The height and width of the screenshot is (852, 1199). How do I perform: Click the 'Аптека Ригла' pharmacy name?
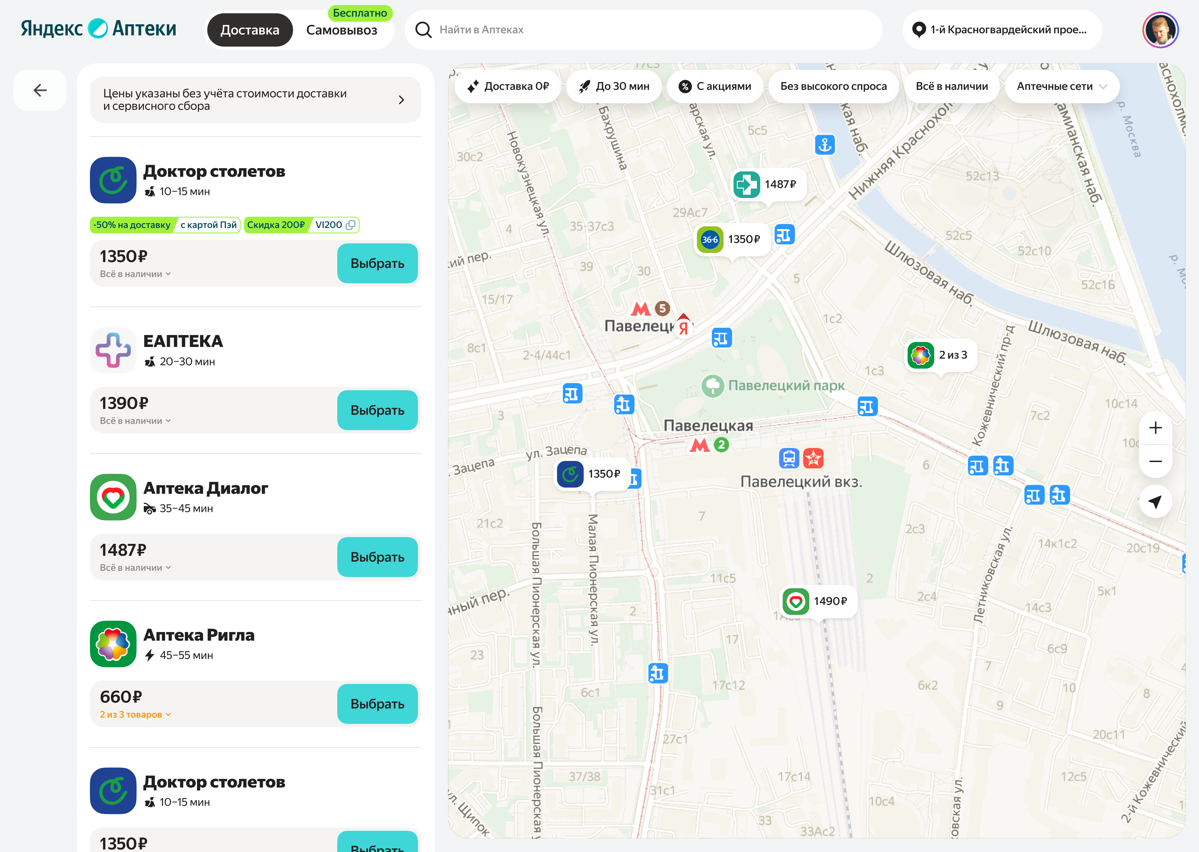coord(199,635)
